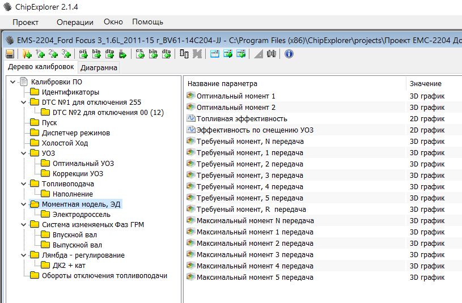Collapse the Система изменяемых Фаз ГРМ node
Image resolution: width=462 pixels, height=303 pixels.
coord(23,225)
